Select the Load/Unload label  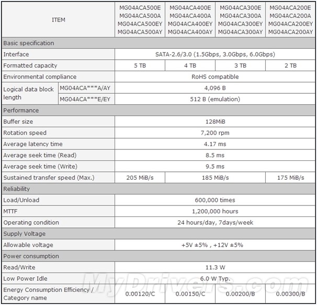coord(21,200)
